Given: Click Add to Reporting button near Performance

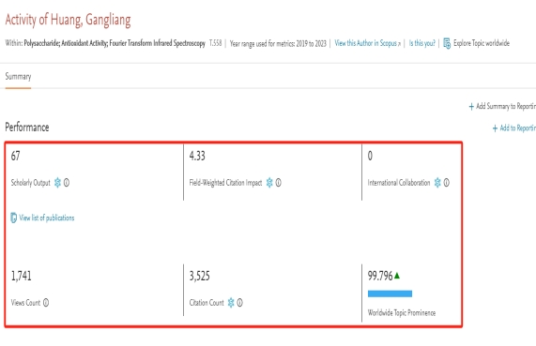Looking at the screenshot, I should (513, 128).
